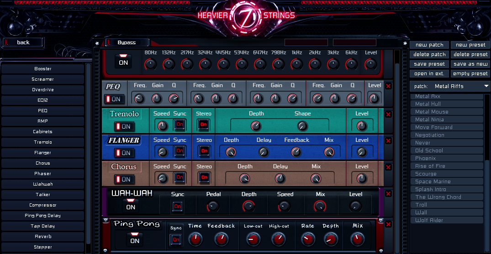Toggle Tremolo Stereo on button
This screenshot has height=254, width=491.
[204, 124]
